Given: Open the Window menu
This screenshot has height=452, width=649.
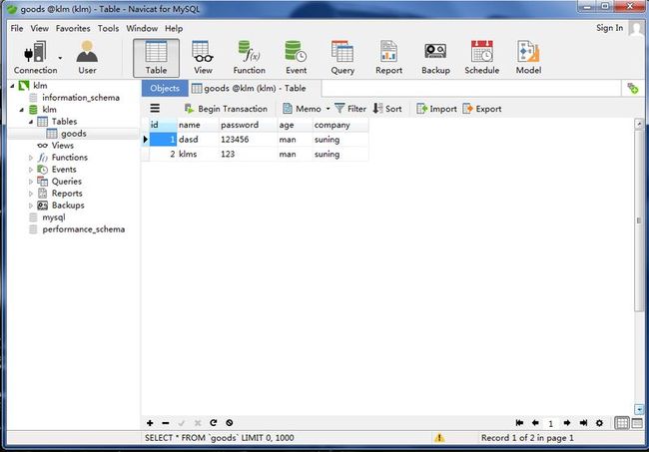Looking at the screenshot, I should (x=142, y=28).
